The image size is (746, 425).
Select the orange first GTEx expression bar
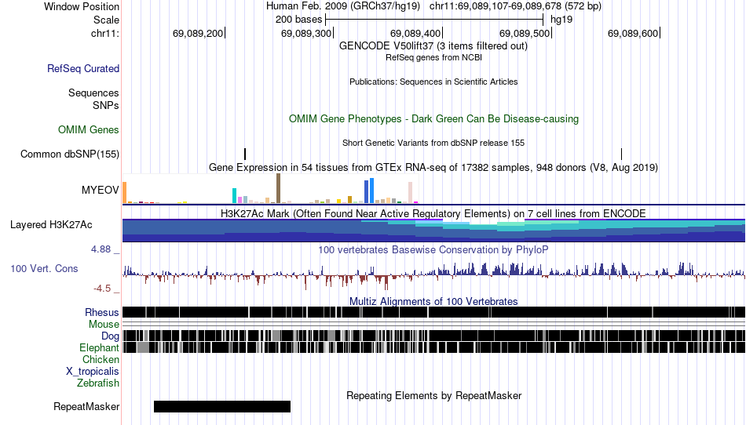pyautogui.click(x=125, y=193)
